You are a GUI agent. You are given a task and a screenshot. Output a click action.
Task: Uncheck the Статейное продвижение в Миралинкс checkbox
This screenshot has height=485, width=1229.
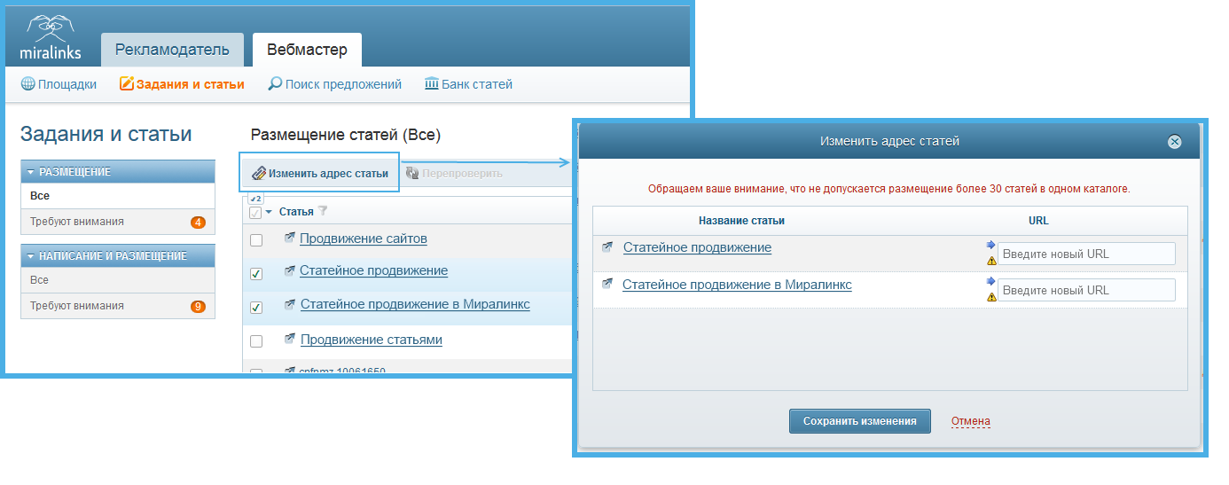[256, 307]
